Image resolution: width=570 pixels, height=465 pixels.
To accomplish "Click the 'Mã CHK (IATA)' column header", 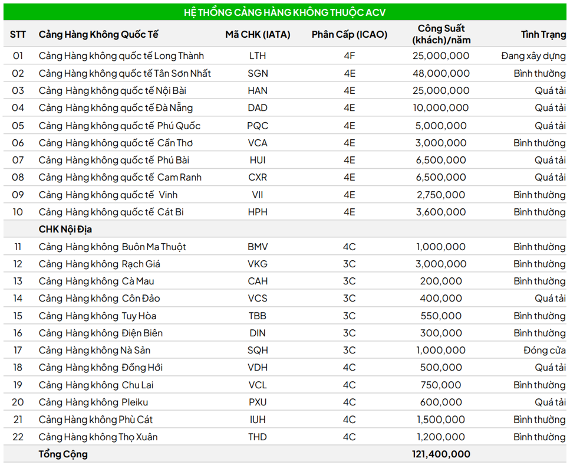I will (x=258, y=34).
